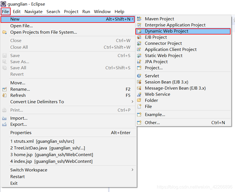Click the Maven Project icon
Screen dimensions: 235x192
(139, 19)
